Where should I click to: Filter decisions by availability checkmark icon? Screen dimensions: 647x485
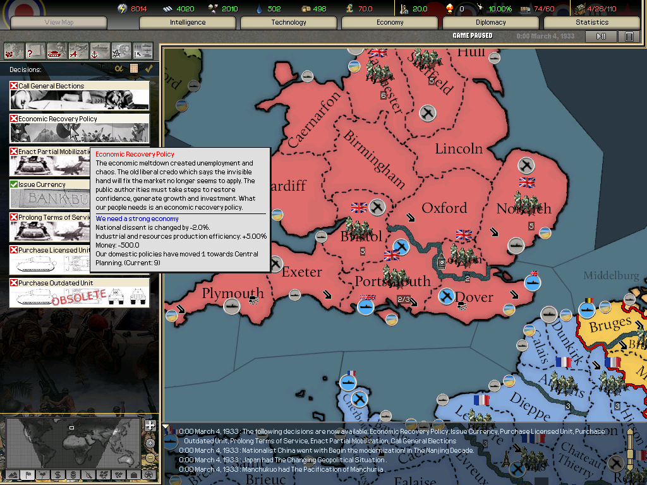coord(148,68)
